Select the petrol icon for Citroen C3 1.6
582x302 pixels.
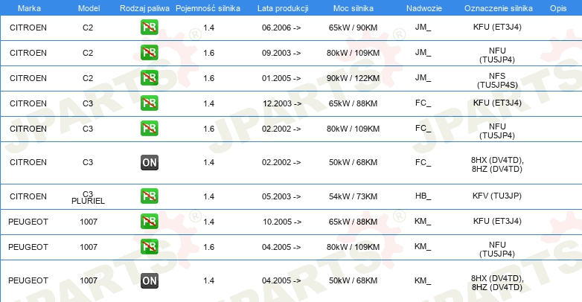(149, 129)
